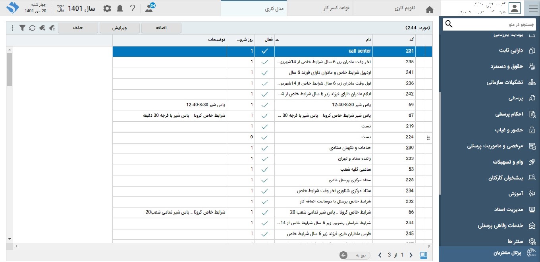Switch to the تقویم کاری tab
This screenshot has width=540, height=262.
tap(405, 8)
